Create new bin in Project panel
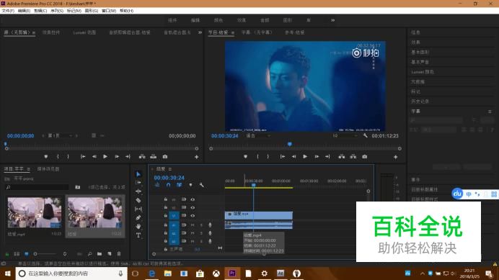 (100, 254)
